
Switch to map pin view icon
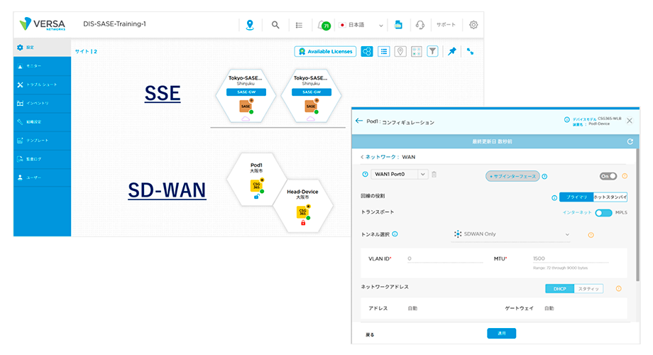(x=400, y=51)
